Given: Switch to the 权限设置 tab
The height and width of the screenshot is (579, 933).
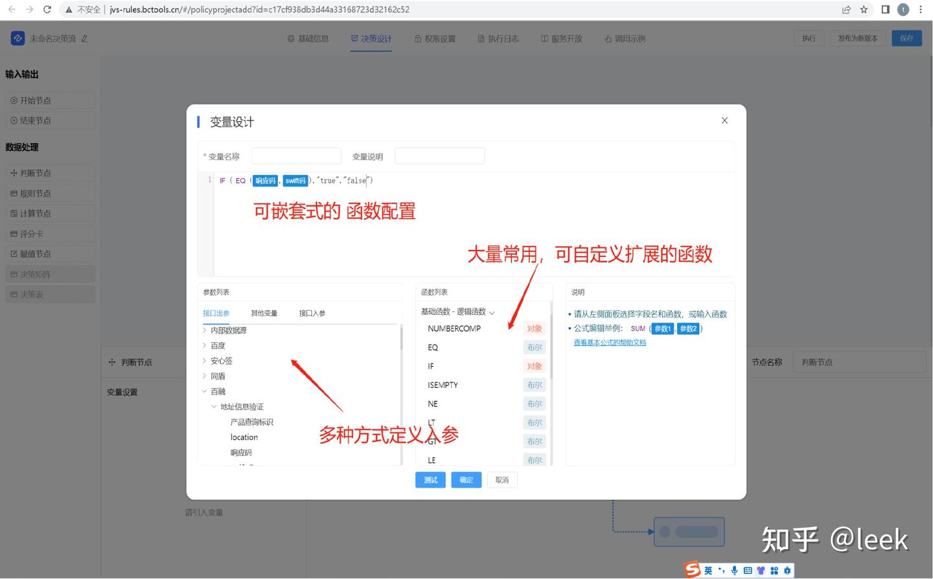Looking at the screenshot, I should pos(435,38).
